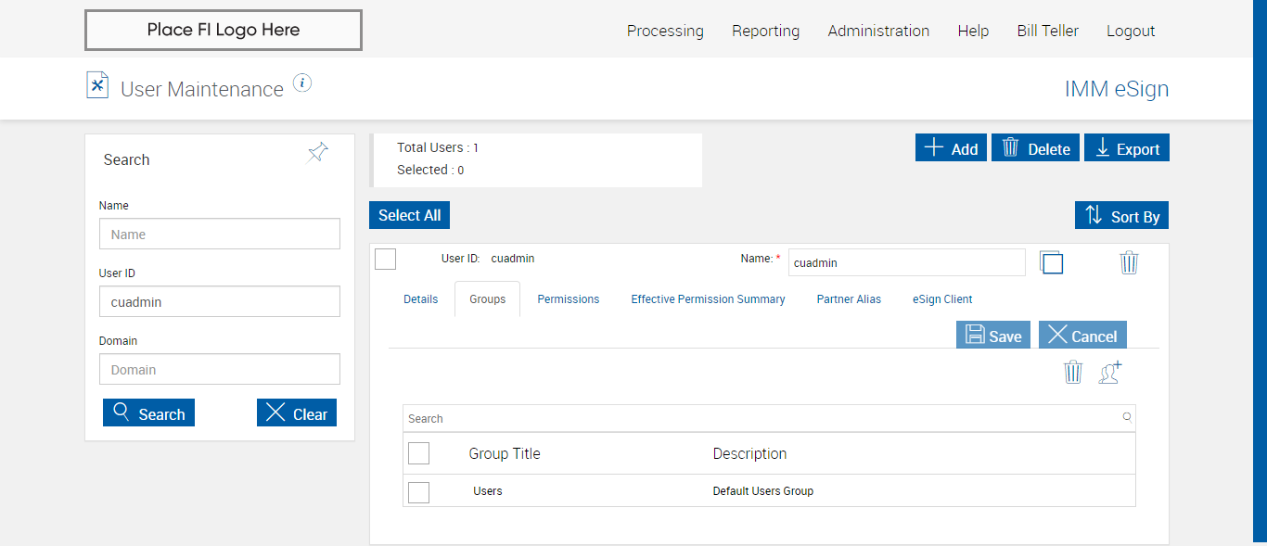Click the trash icon in the cuadmin row
1267x546 pixels.
click(x=1129, y=262)
